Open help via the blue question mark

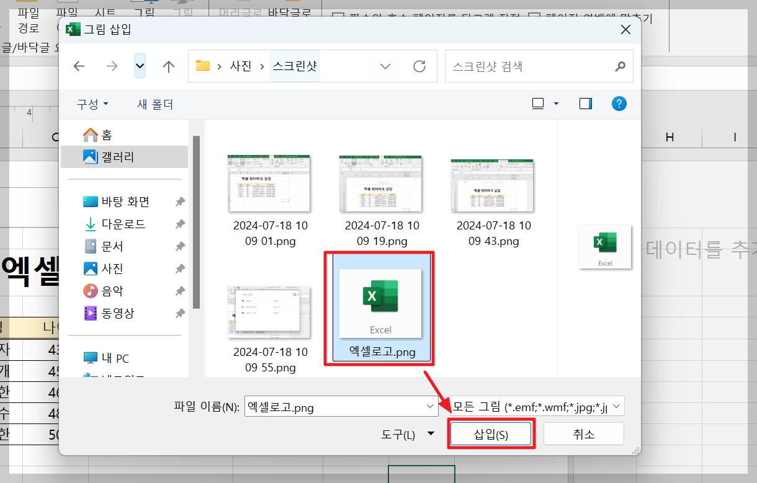point(619,104)
